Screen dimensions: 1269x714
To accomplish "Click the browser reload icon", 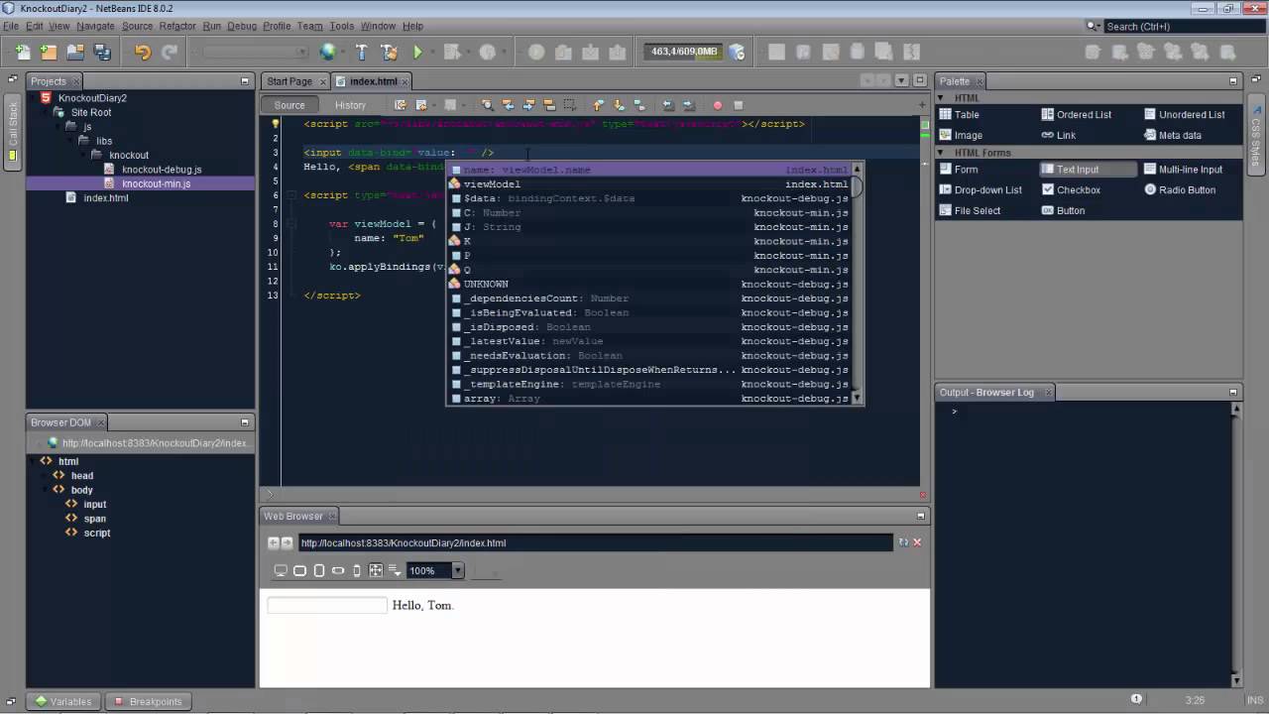I will 903,542.
